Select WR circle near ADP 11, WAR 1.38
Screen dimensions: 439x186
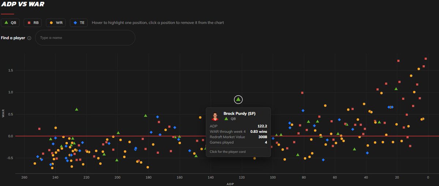click(411, 76)
